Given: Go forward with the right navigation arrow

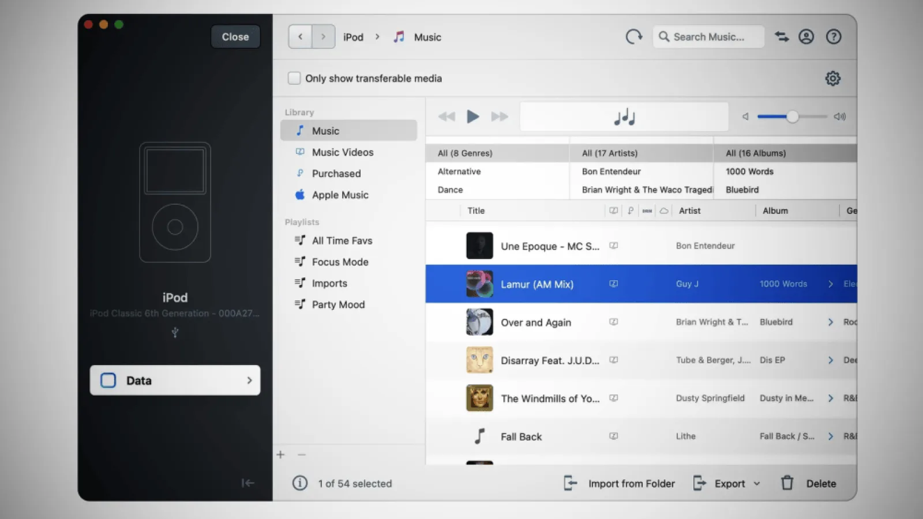Looking at the screenshot, I should click(324, 37).
